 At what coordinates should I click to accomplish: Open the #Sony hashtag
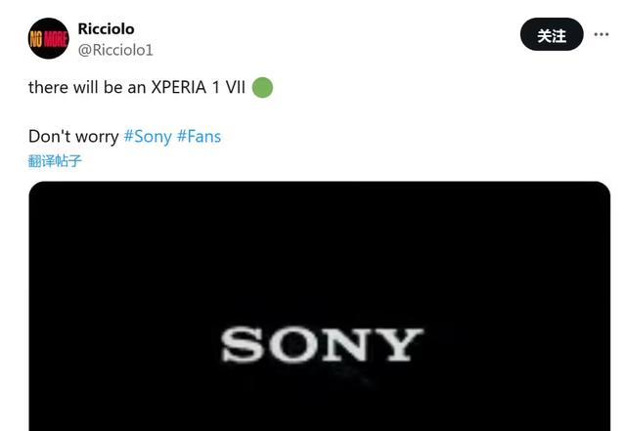148,137
